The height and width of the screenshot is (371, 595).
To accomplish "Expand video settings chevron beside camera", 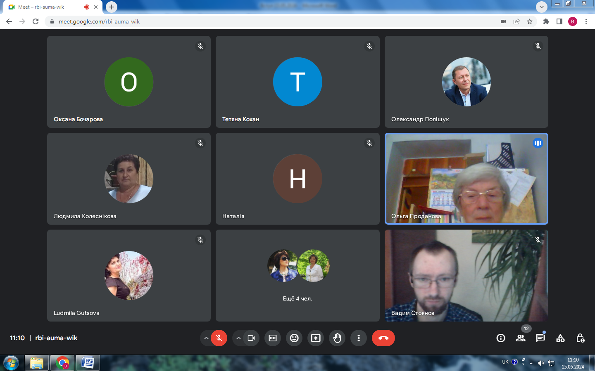I will click(238, 338).
